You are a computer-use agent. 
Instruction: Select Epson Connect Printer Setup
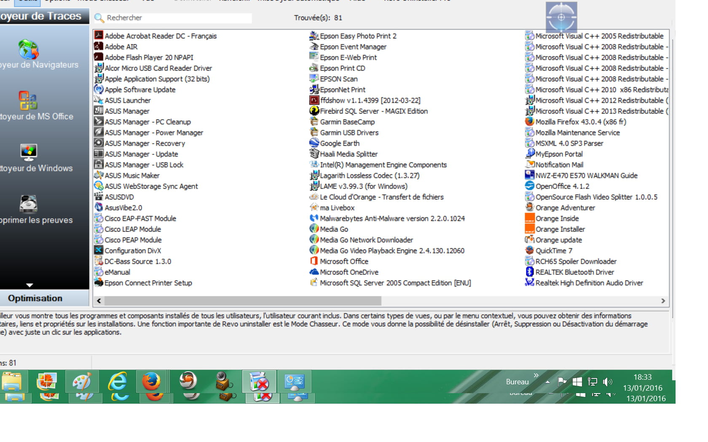point(148,282)
